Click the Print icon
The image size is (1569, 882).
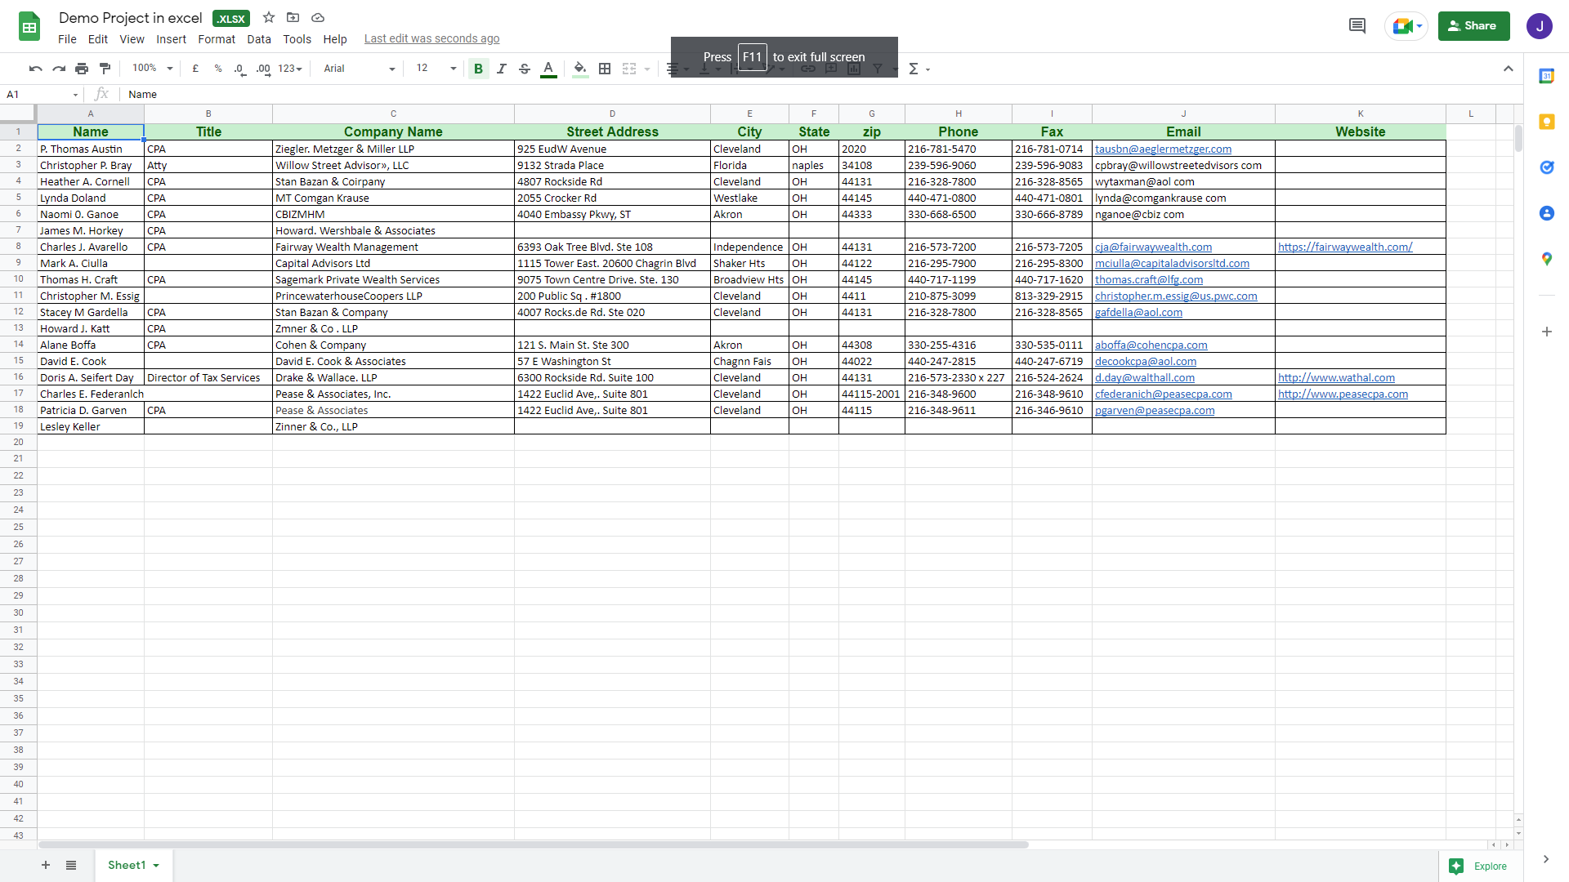click(82, 69)
